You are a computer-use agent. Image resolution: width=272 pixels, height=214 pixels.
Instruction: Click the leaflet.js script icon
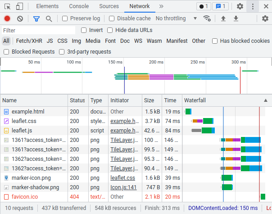[x=6, y=131]
